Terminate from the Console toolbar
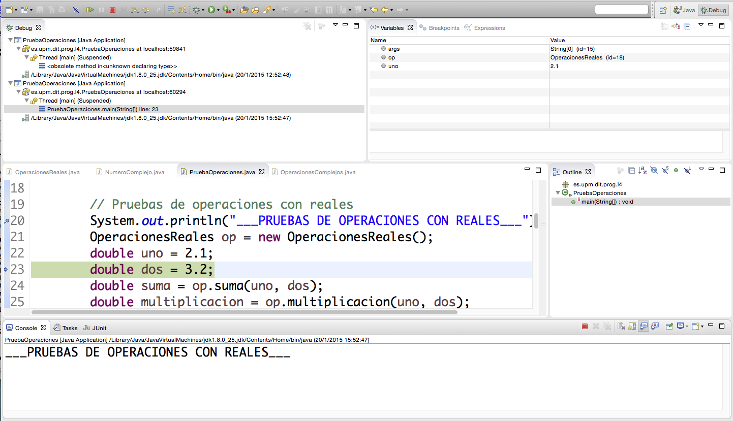Viewport: 733px width, 421px height. [x=585, y=327]
